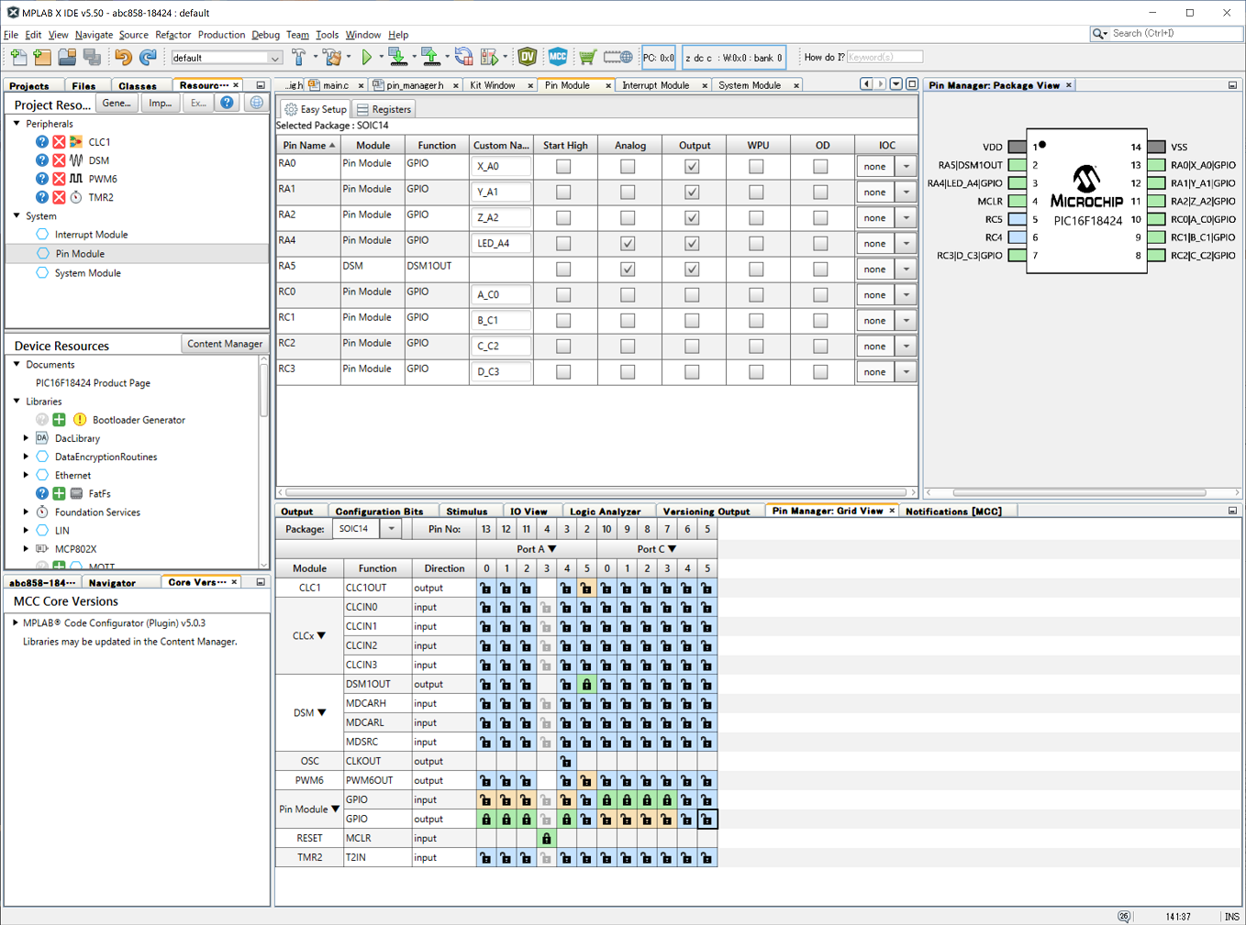
Task: Click the green RA0 pin box in Package View
Action: pyautogui.click(x=1156, y=165)
